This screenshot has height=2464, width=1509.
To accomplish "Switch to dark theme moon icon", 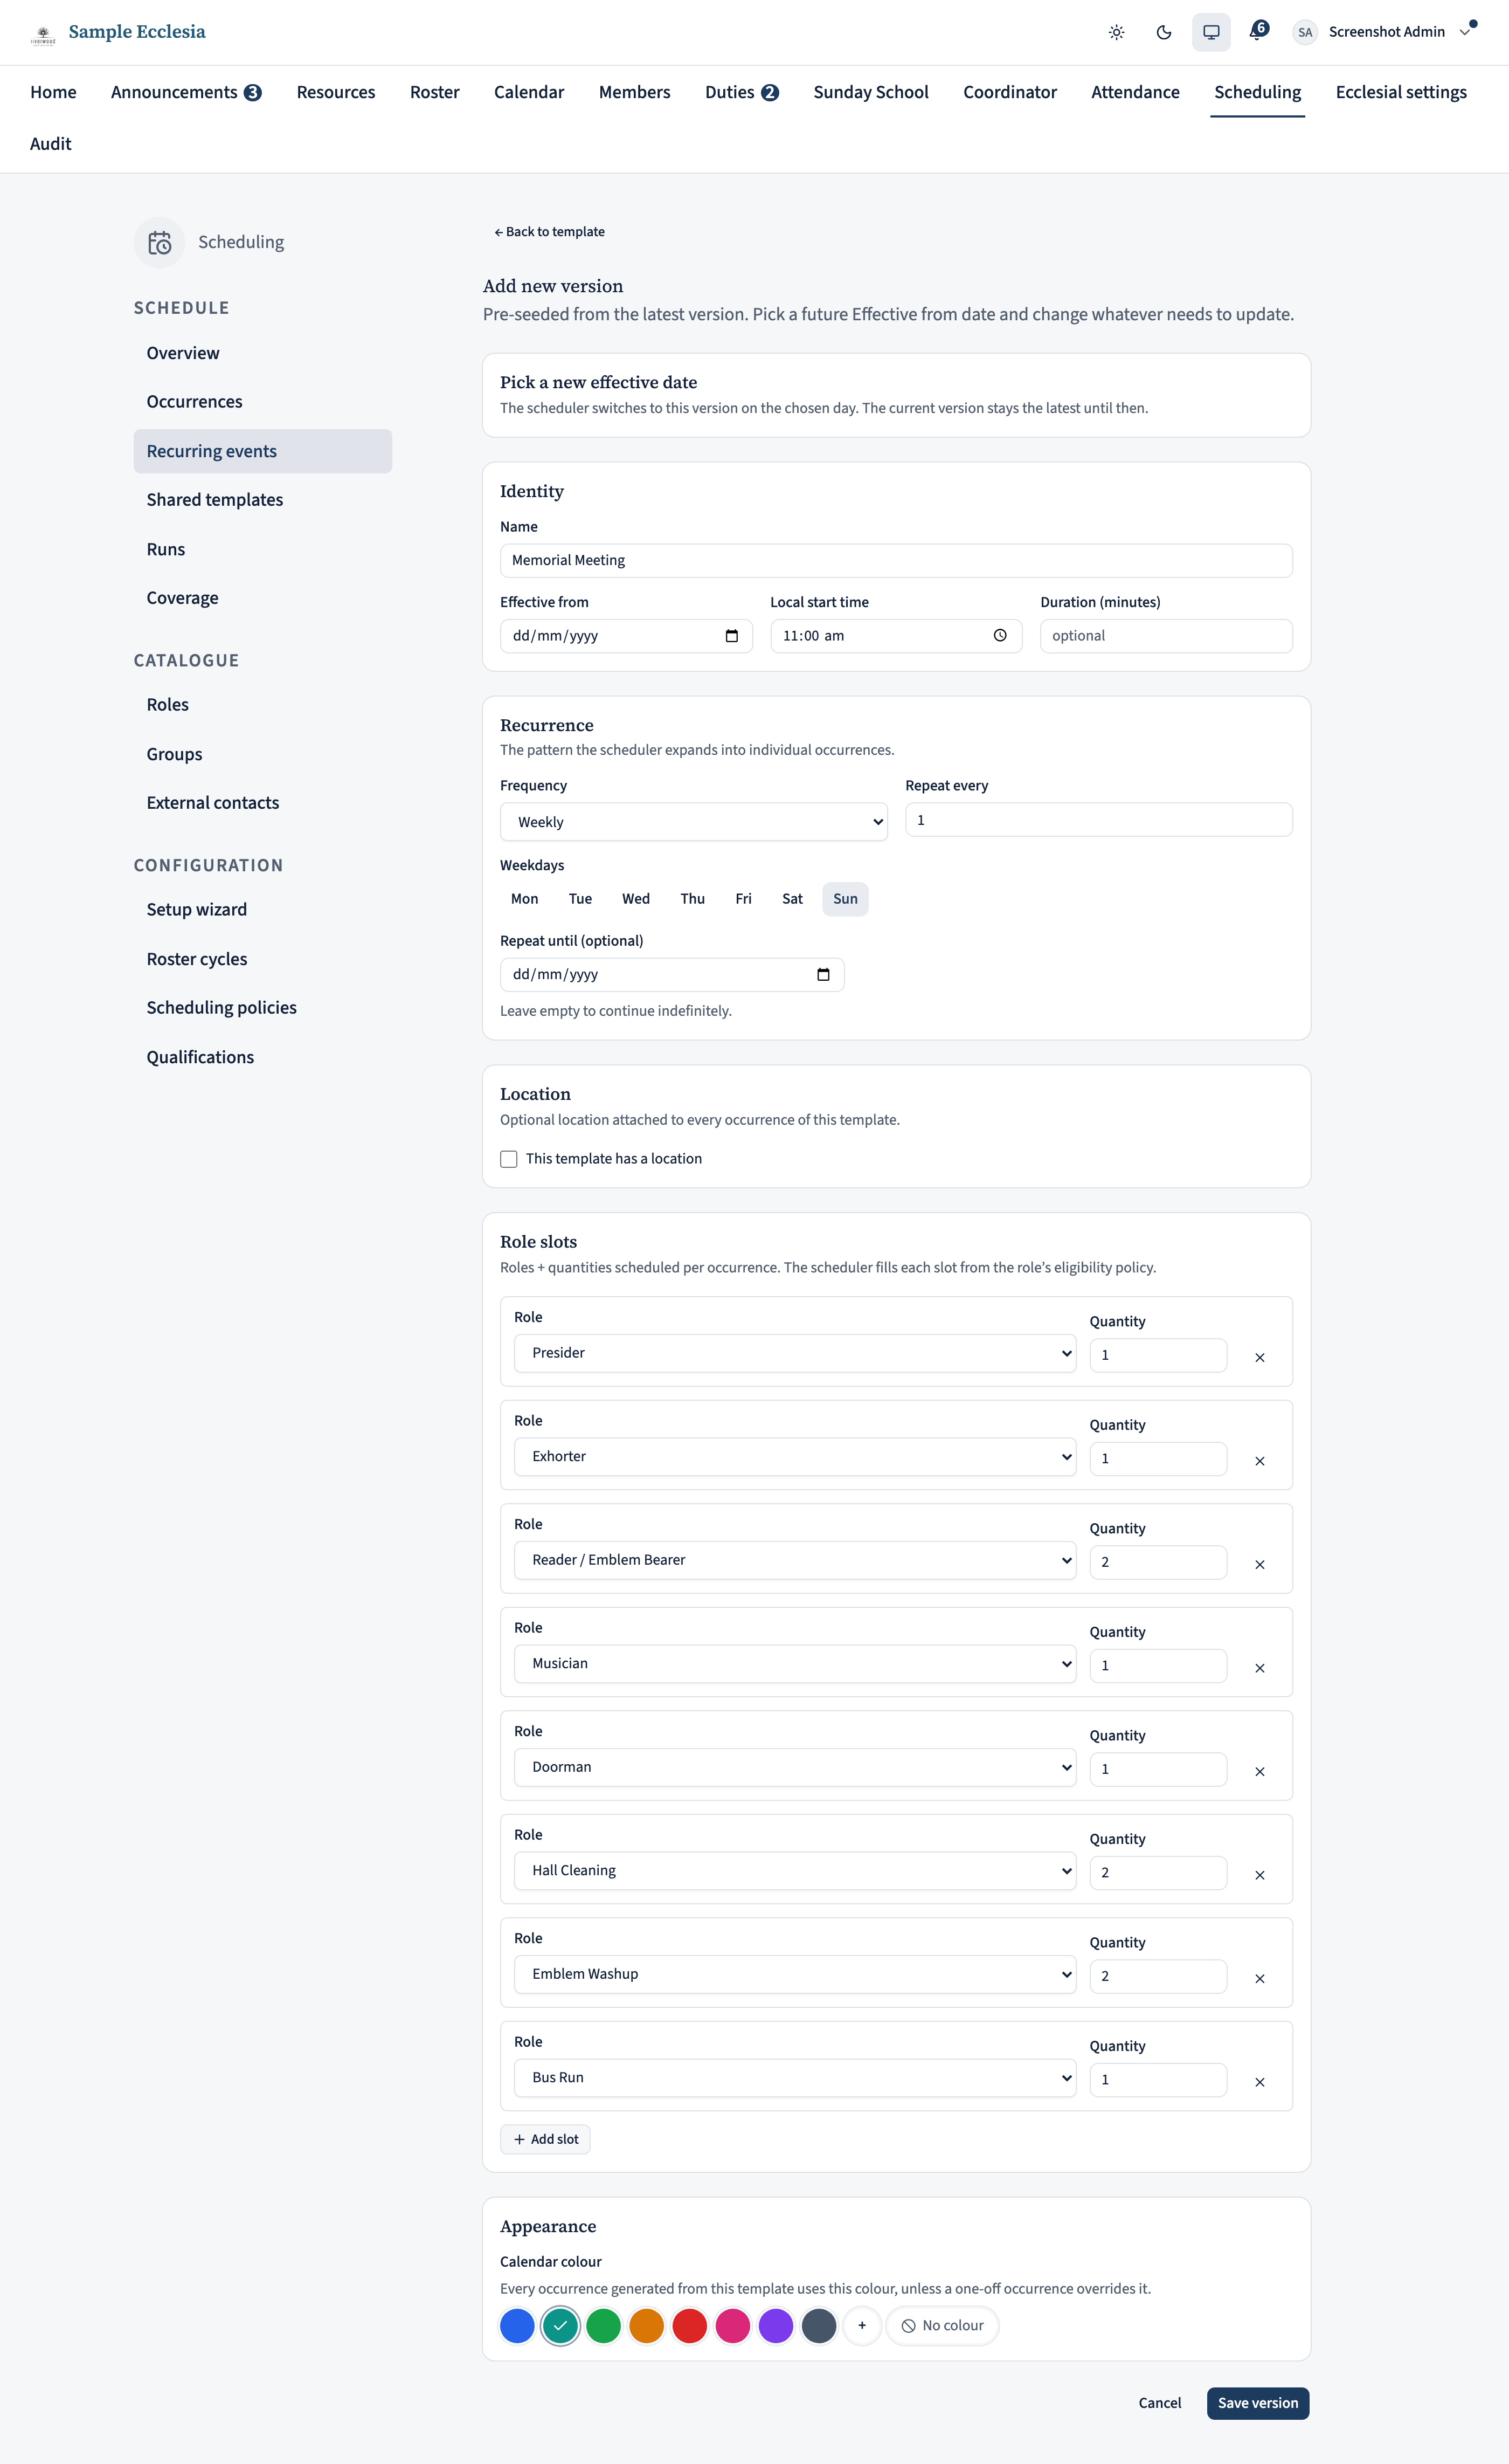I will tap(1163, 32).
